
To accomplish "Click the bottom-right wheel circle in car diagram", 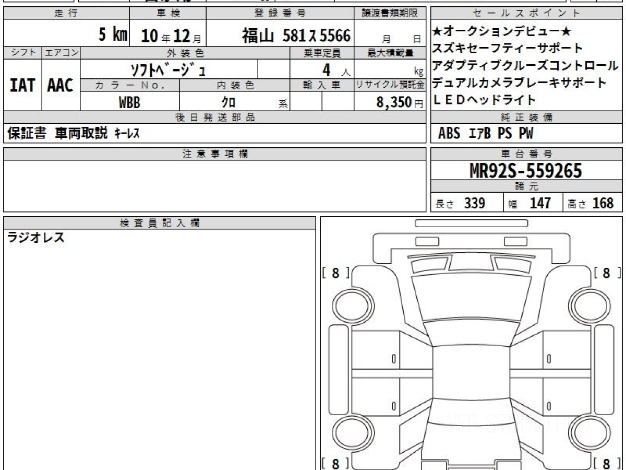I will [x=589, y=433].
